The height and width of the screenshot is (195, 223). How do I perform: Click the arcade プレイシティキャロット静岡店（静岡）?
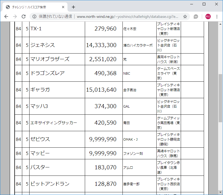(x=169, y=139)
